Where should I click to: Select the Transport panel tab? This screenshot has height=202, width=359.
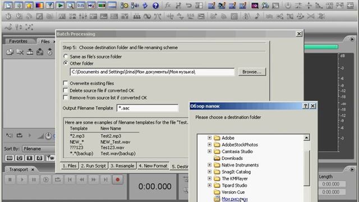(x=19, y=169)
